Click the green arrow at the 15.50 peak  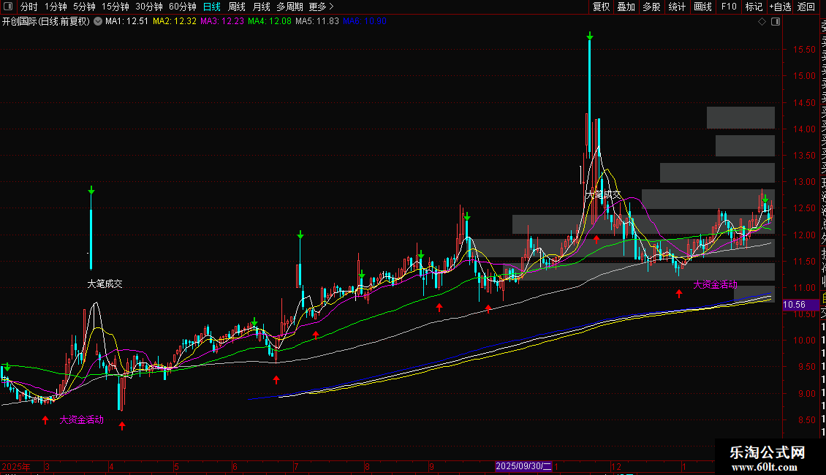589,35
